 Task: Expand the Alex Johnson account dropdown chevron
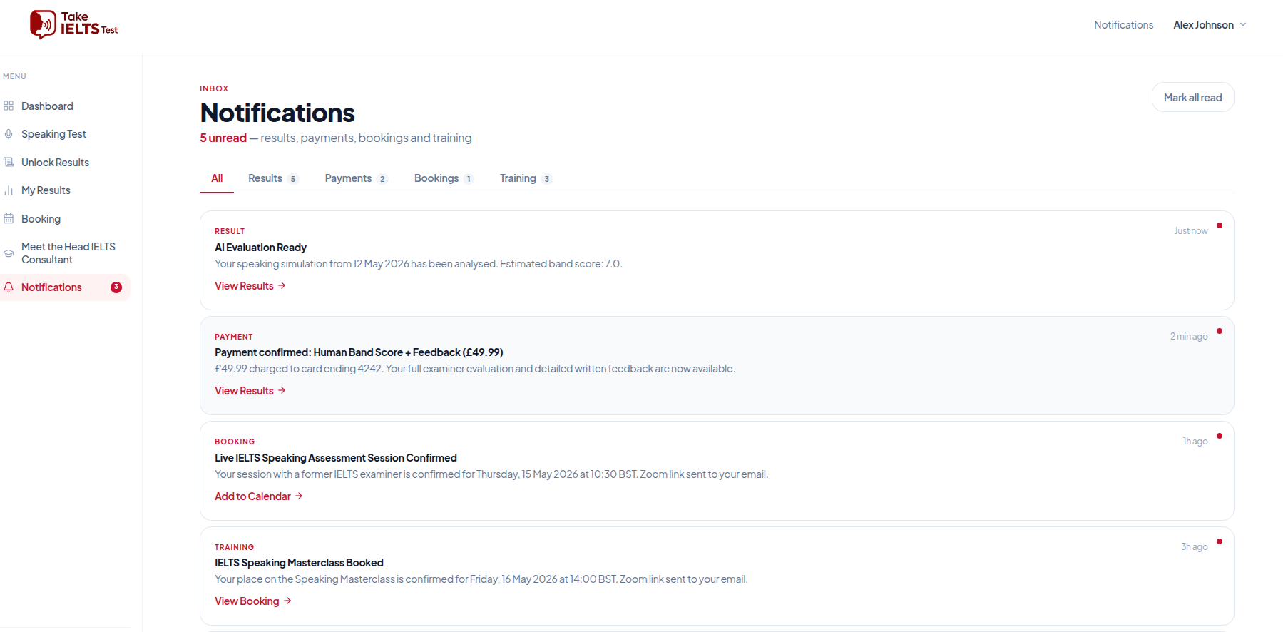coord(1243,25)
